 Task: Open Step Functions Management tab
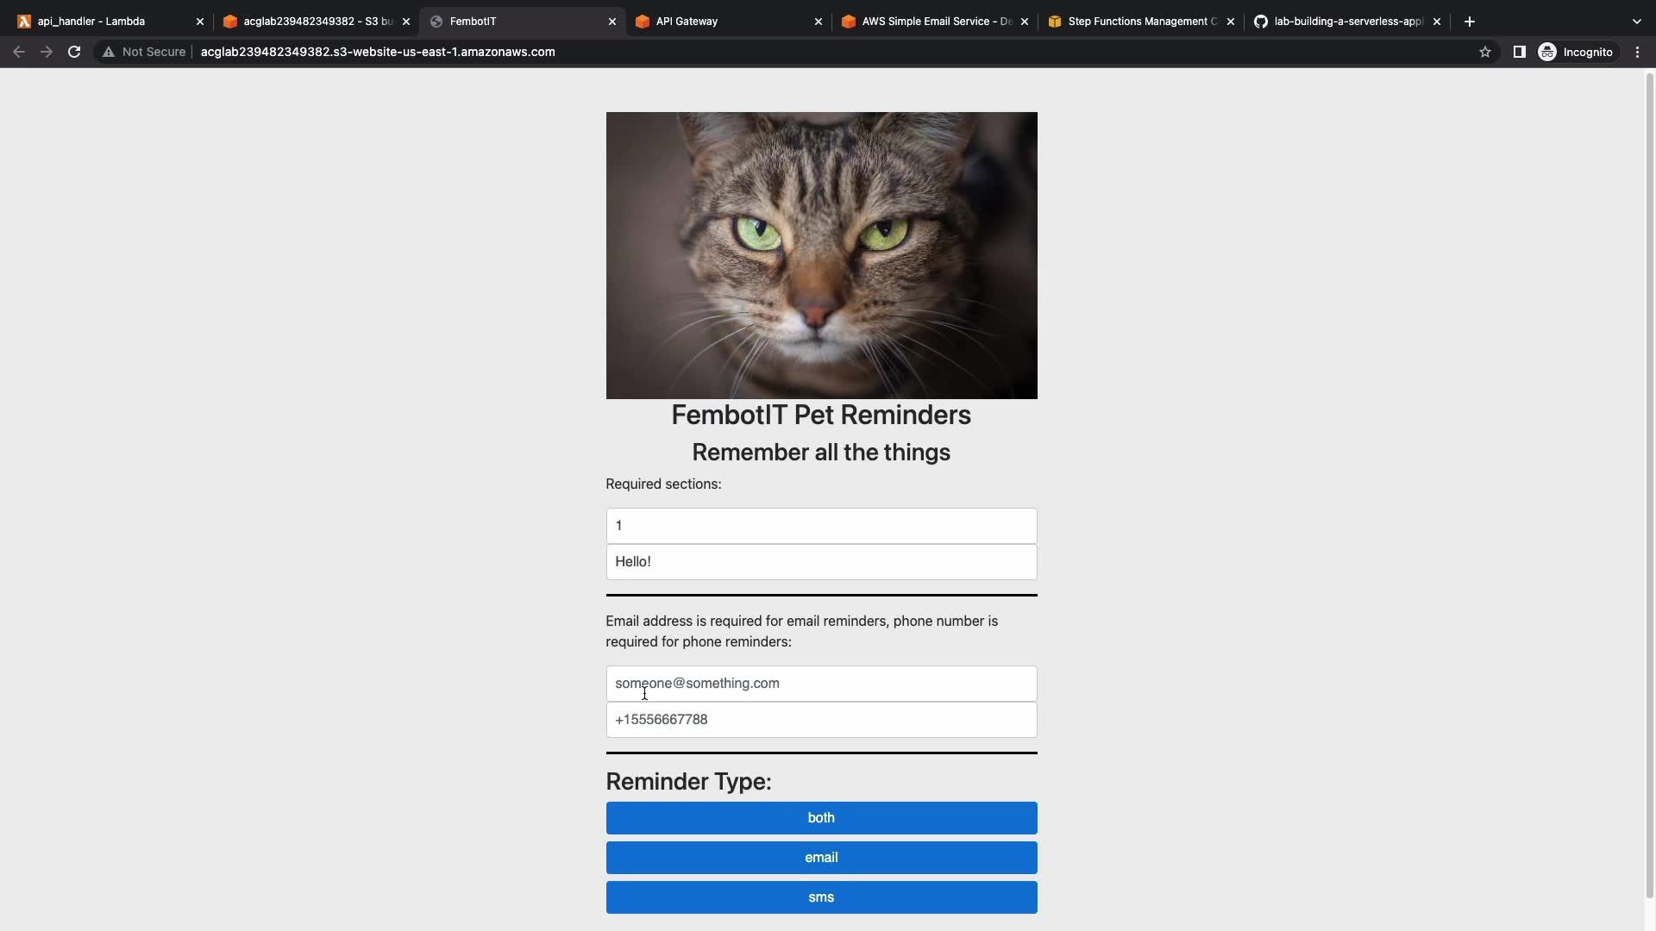pyautogui.click(x=1138, y=22)
